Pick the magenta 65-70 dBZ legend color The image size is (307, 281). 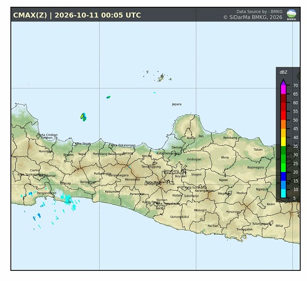pos(283,90)
